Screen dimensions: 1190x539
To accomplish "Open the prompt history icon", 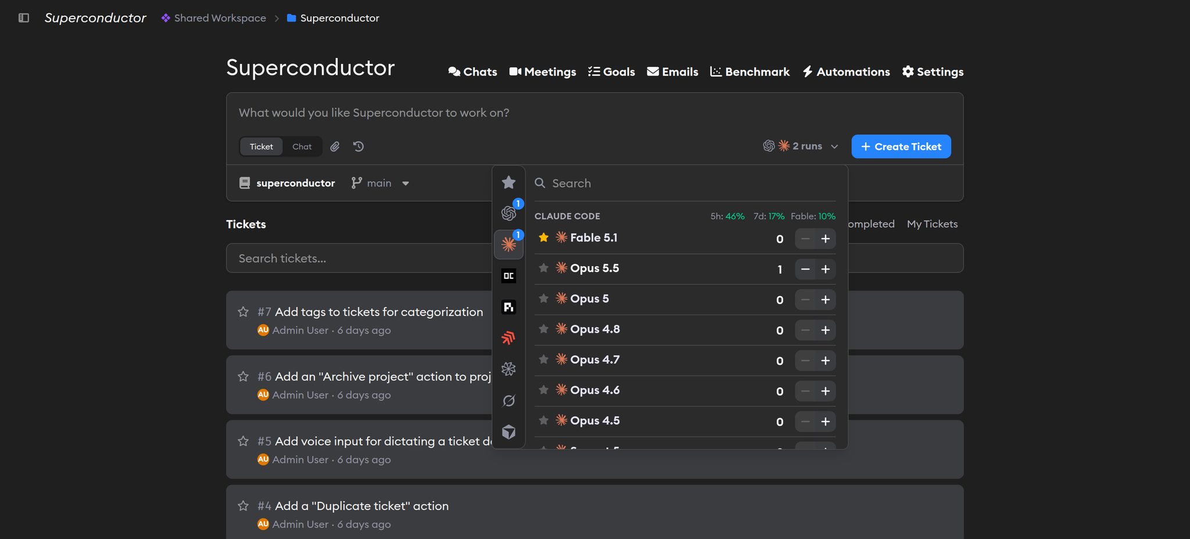I will click(x=359, y=146).
